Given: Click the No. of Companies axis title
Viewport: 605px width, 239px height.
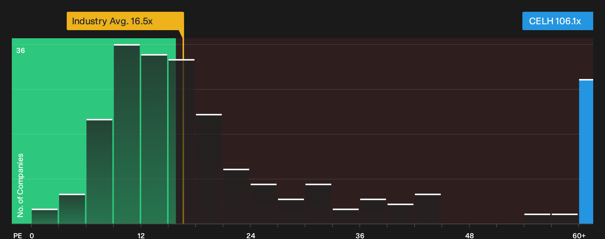Looking at the screenshot, I should [x=20, y=185].
